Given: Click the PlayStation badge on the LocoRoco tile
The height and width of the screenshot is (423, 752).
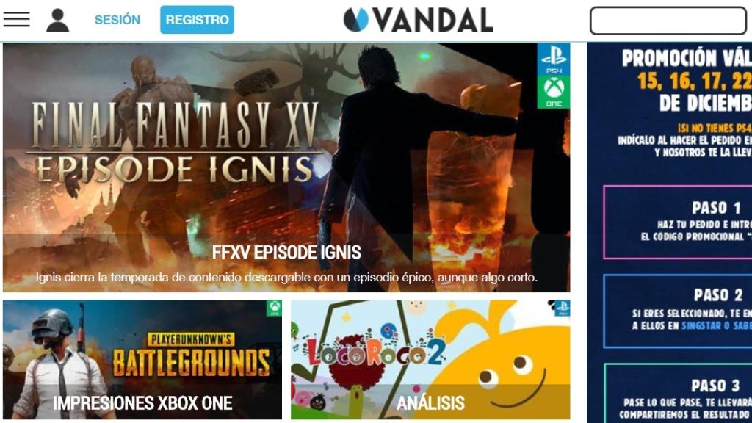Looking at the screenshot, I should [562, 308].
